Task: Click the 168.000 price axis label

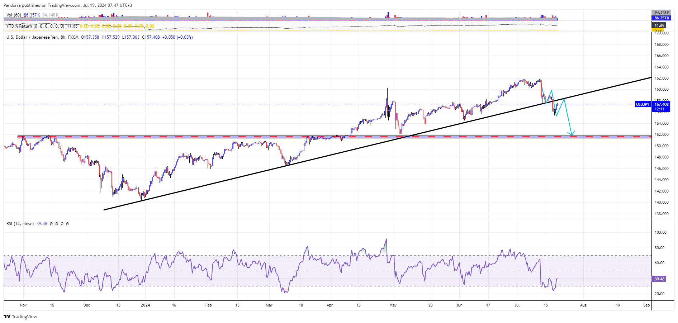Action: click(662, 44)
